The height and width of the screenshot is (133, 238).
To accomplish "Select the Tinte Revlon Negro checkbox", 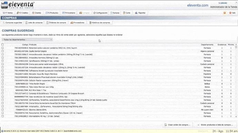I will pyautogui.click(x=2, y=84).
